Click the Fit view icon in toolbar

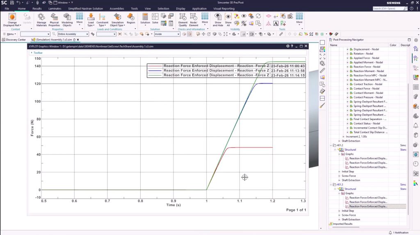click(226, 34)
